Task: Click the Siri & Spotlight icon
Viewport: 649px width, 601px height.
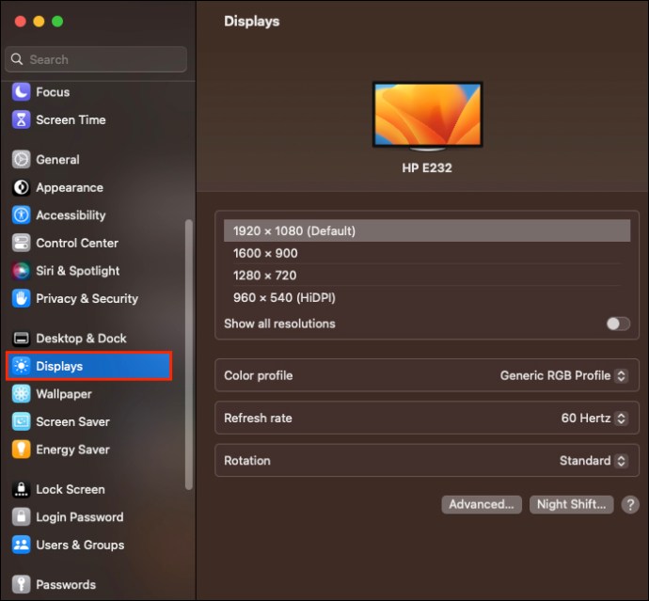Action: pos(21,271)
